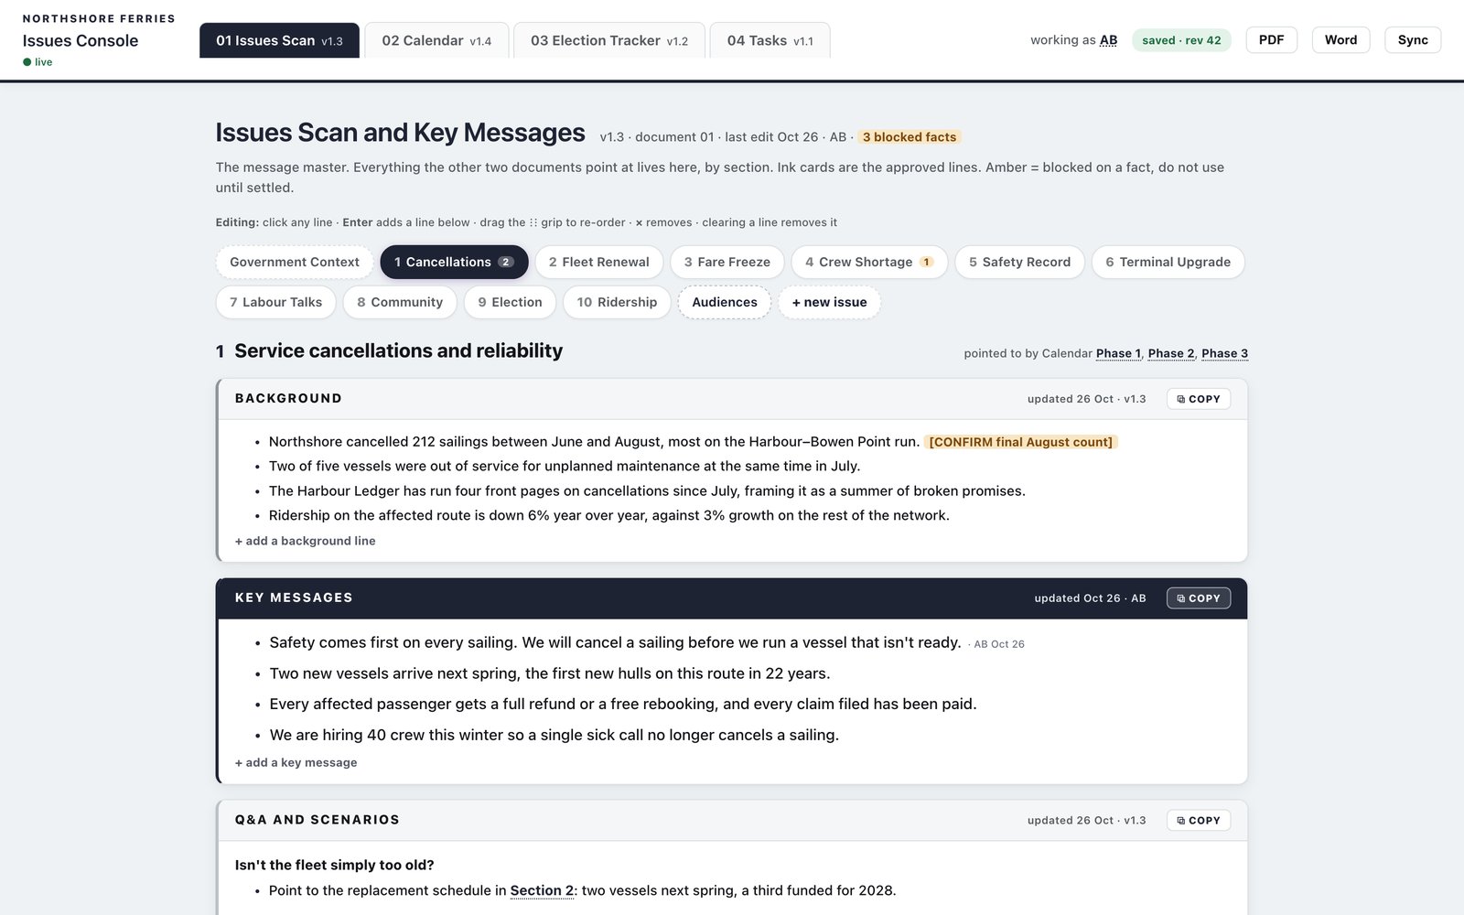The image size is (1464, 915).
Task: Click the CONFIRM final August count flag
Action: point(1021,442)
